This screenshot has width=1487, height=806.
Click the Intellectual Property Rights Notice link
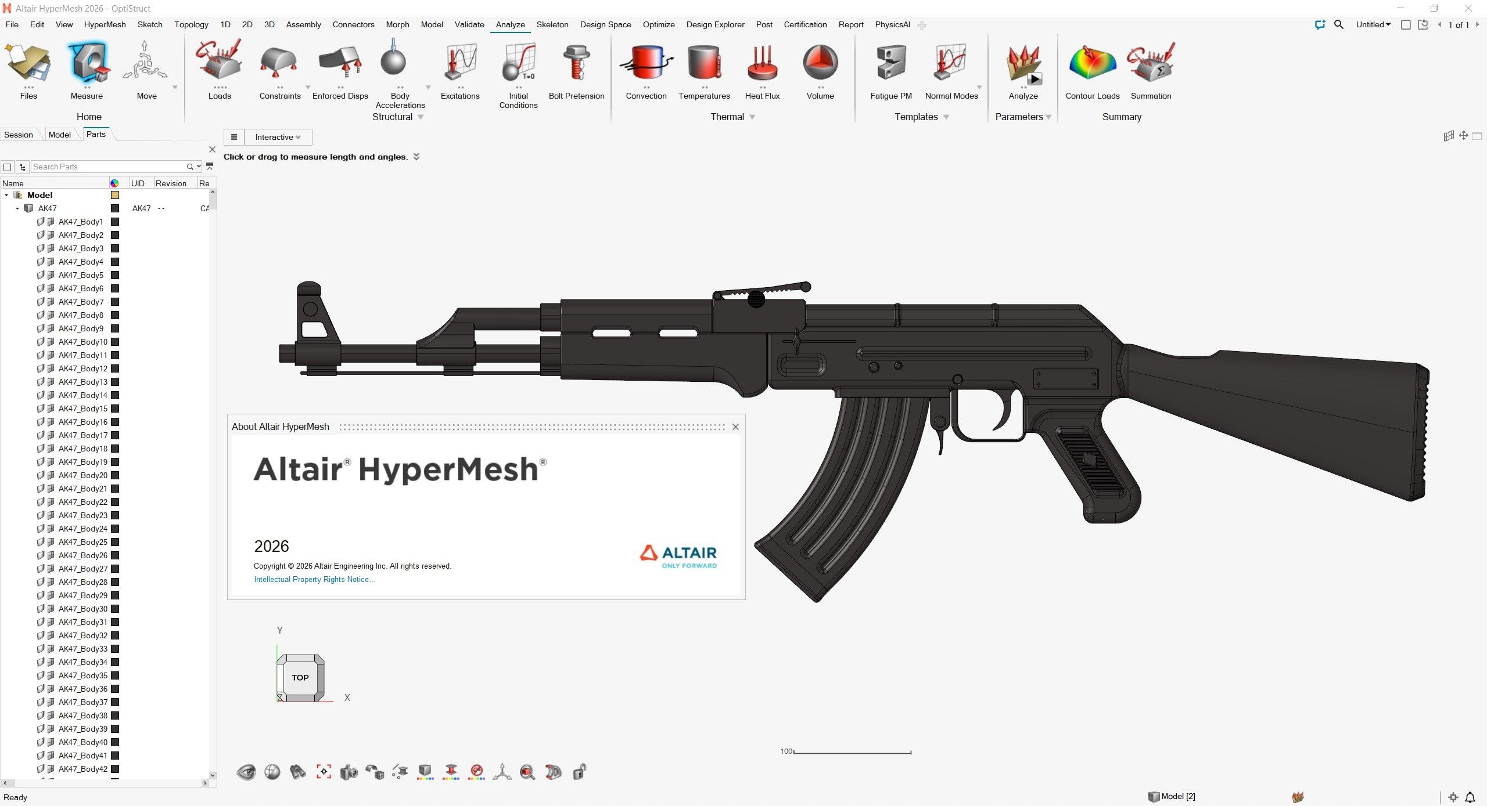coord(314,579)
